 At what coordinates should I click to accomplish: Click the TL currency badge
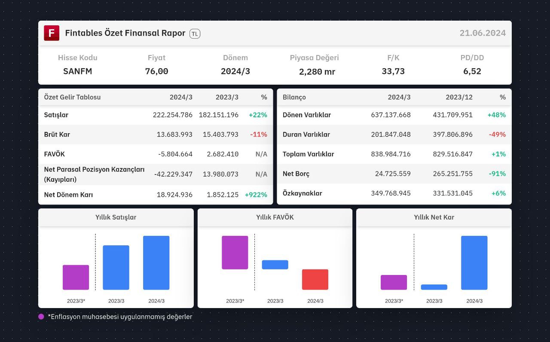(195, 34)
